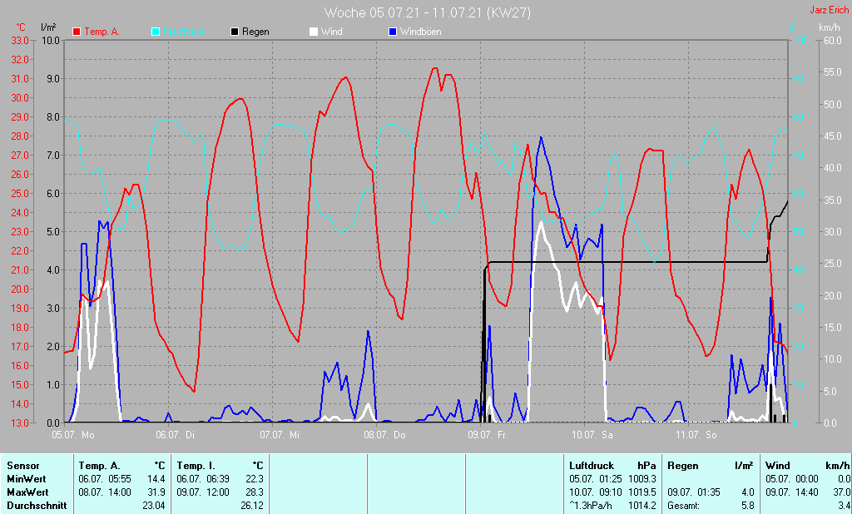The image size is (852, 514).
Task: Click the 'MinWert' row label
Action: coord(26,479)
